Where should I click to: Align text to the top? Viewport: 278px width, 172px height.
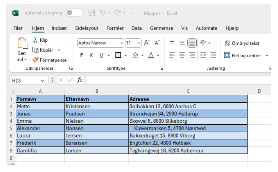172,43
